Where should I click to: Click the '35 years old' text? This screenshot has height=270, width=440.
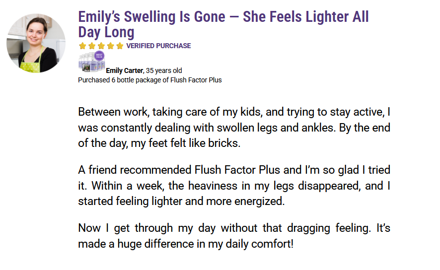(164, 70)
